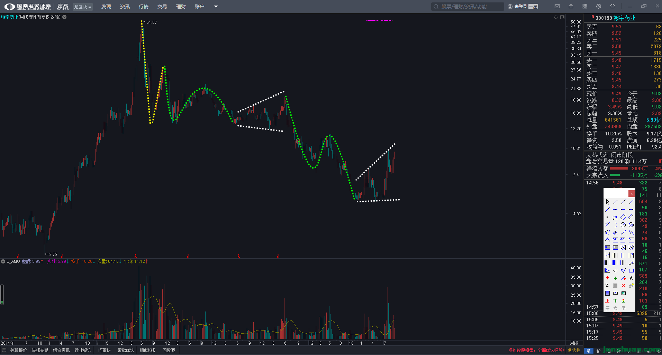Click the diamond icon above chart
662x355 pixels.
tap(556, 17)
